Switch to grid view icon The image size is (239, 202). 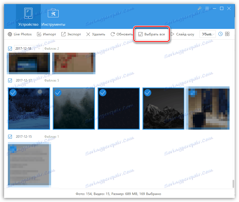click(227, 34)
